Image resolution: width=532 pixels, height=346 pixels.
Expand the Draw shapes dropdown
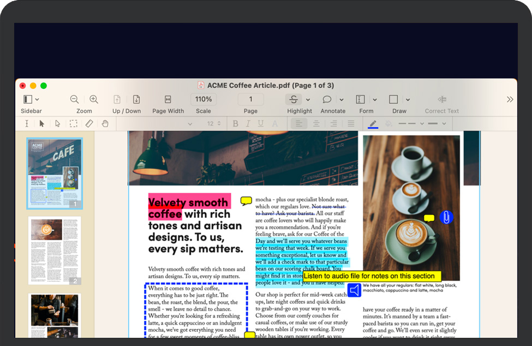click(408, 100)
